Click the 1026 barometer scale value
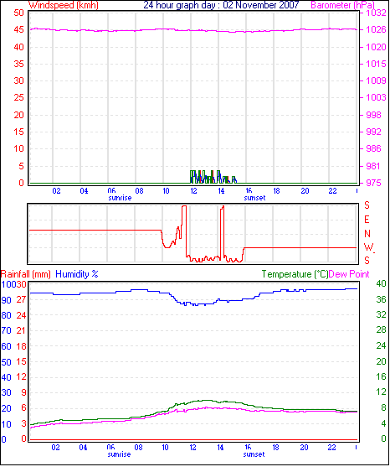390x472 pixels. click(376, 29)
